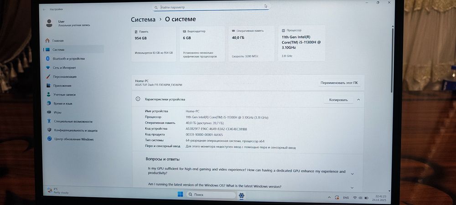Image resolution: width=456 pixels, height=205 pixels.
Task: Select the Тип системы 64-разрядная value
Action: point(225,141)
